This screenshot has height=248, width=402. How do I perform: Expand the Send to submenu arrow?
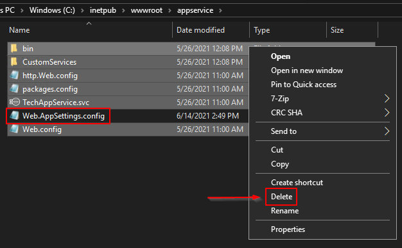387,131
